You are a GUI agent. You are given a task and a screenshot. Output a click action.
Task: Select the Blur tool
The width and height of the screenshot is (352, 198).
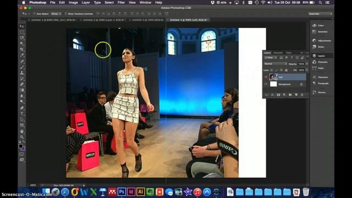22,96
